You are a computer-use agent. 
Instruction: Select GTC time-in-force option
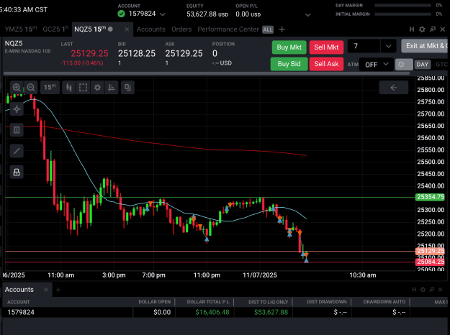[x=441, y=65]
